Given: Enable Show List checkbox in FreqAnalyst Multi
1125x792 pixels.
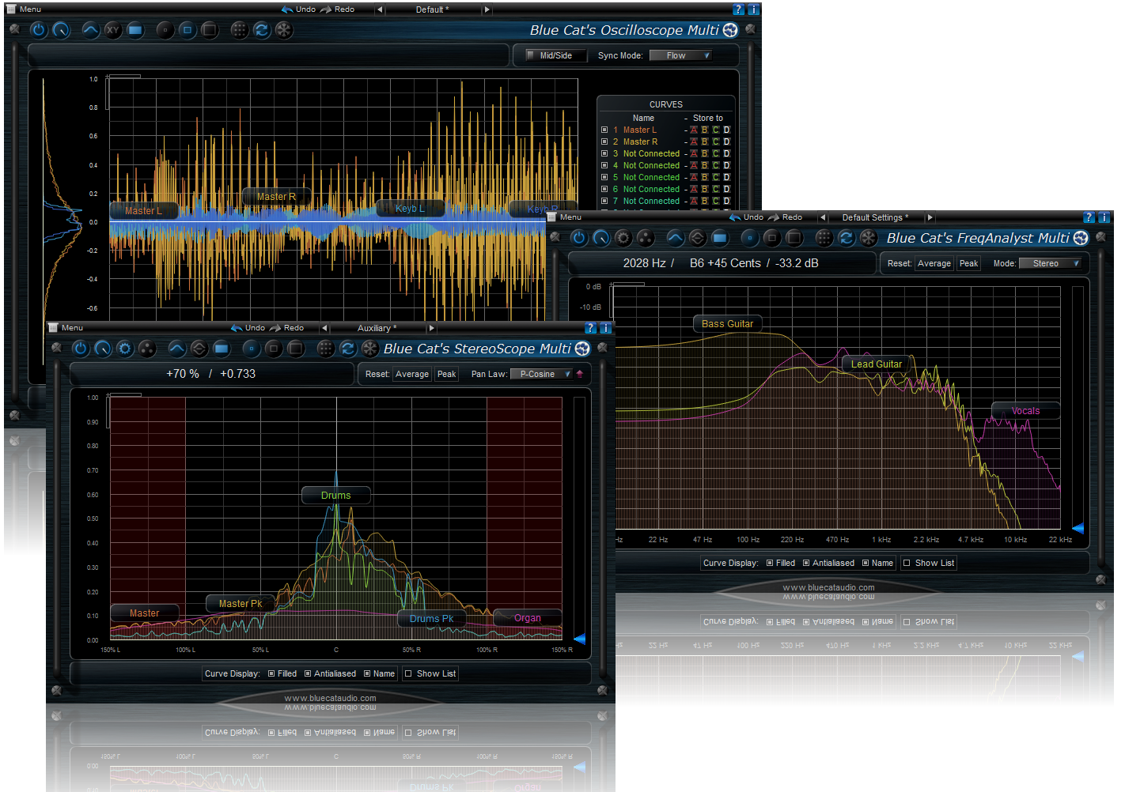Looking at the screenshot, I should click(x=907, y=564).
